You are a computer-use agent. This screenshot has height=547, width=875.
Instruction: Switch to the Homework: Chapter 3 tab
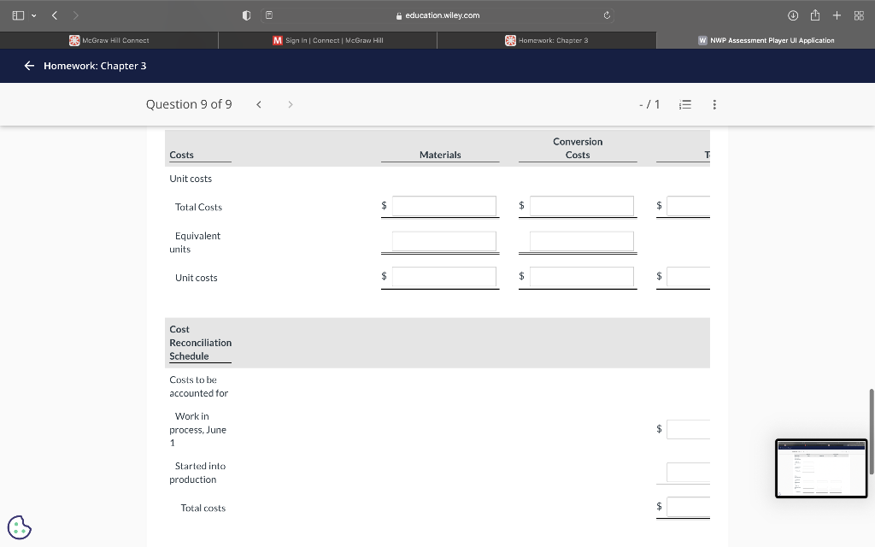pos(546,40)
